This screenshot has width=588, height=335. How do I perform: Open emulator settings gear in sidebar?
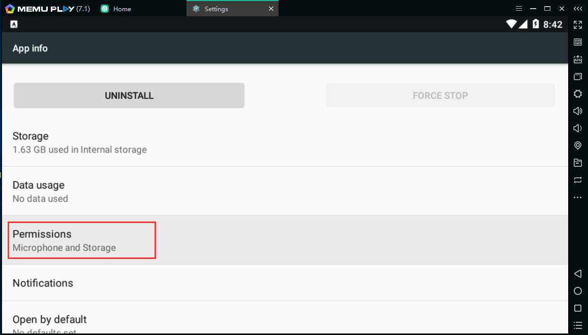tap(578, 94)
